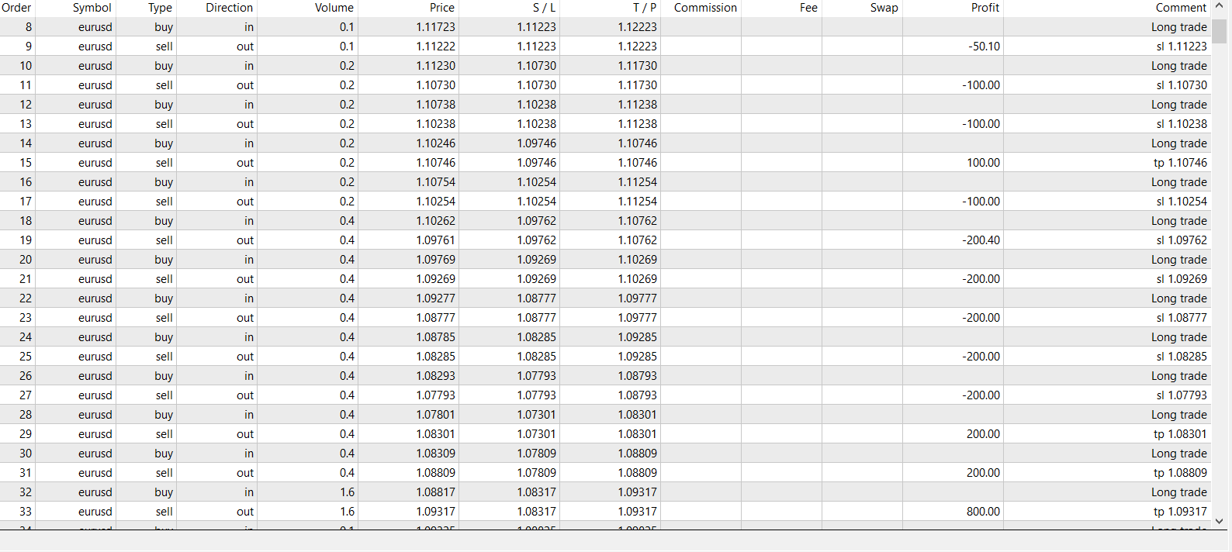This screenshot has width=1232, height=552.
Task: Sort by the Order column header
Action: pos(16,8)
